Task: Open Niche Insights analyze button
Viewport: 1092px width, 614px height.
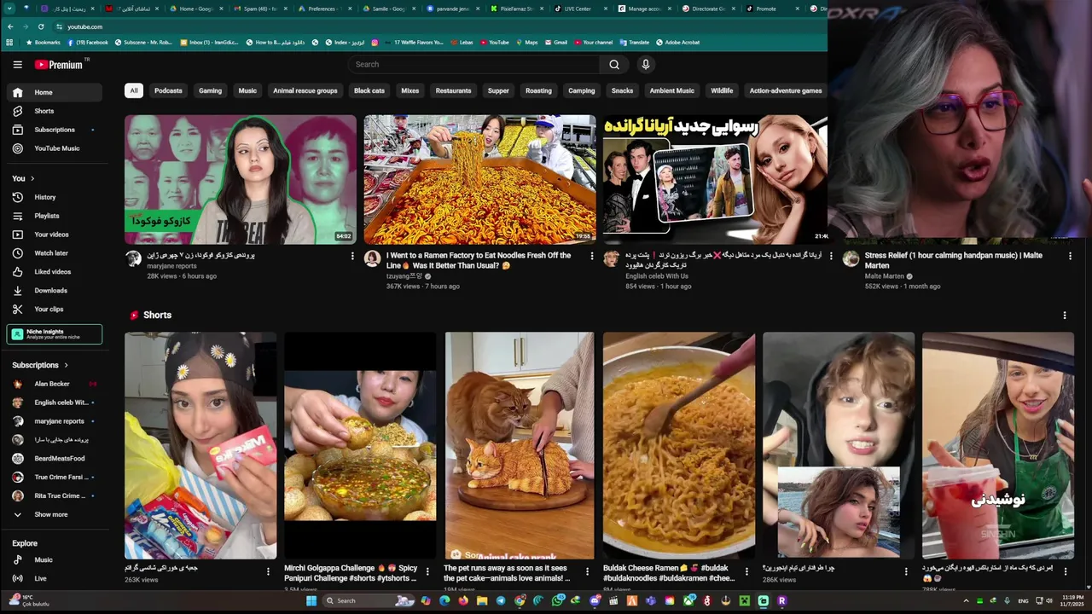Action: pos(55,334)
